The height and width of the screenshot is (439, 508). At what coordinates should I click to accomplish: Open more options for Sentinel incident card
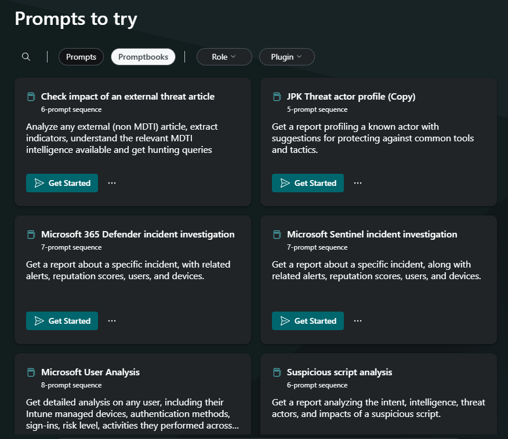tap(358, 321)
